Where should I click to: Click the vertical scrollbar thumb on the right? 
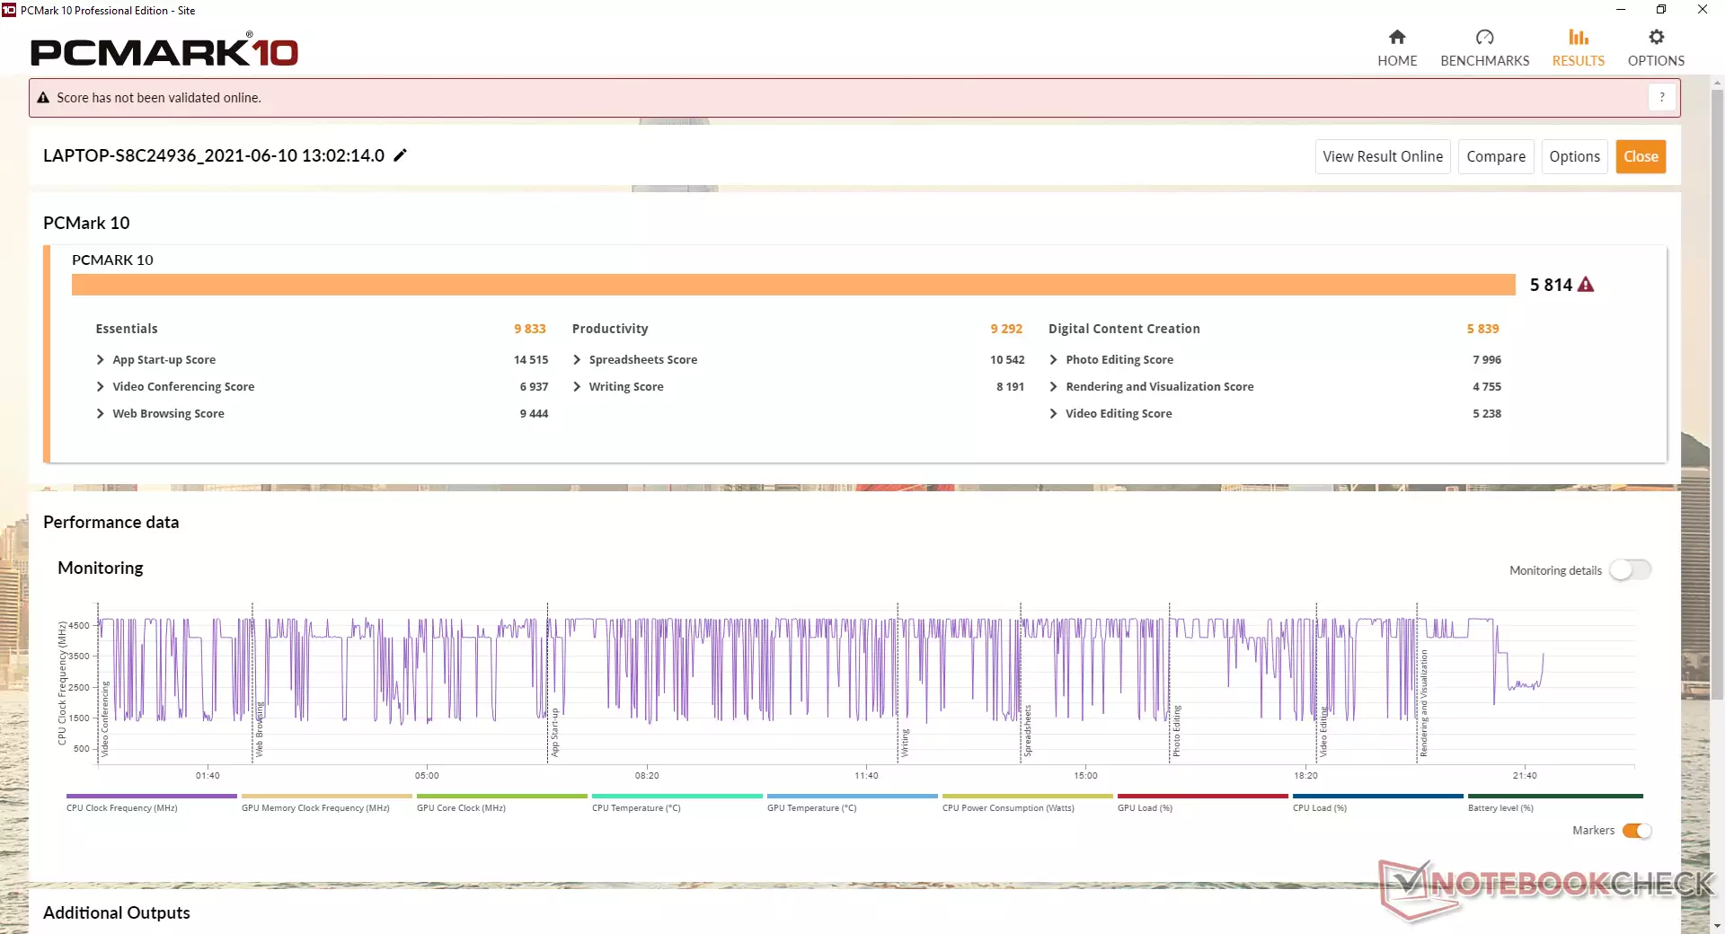[1717, 392]
